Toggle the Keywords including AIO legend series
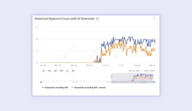Image resolution: width=192 pixels, height=111 pixels. tap(55, 88)
